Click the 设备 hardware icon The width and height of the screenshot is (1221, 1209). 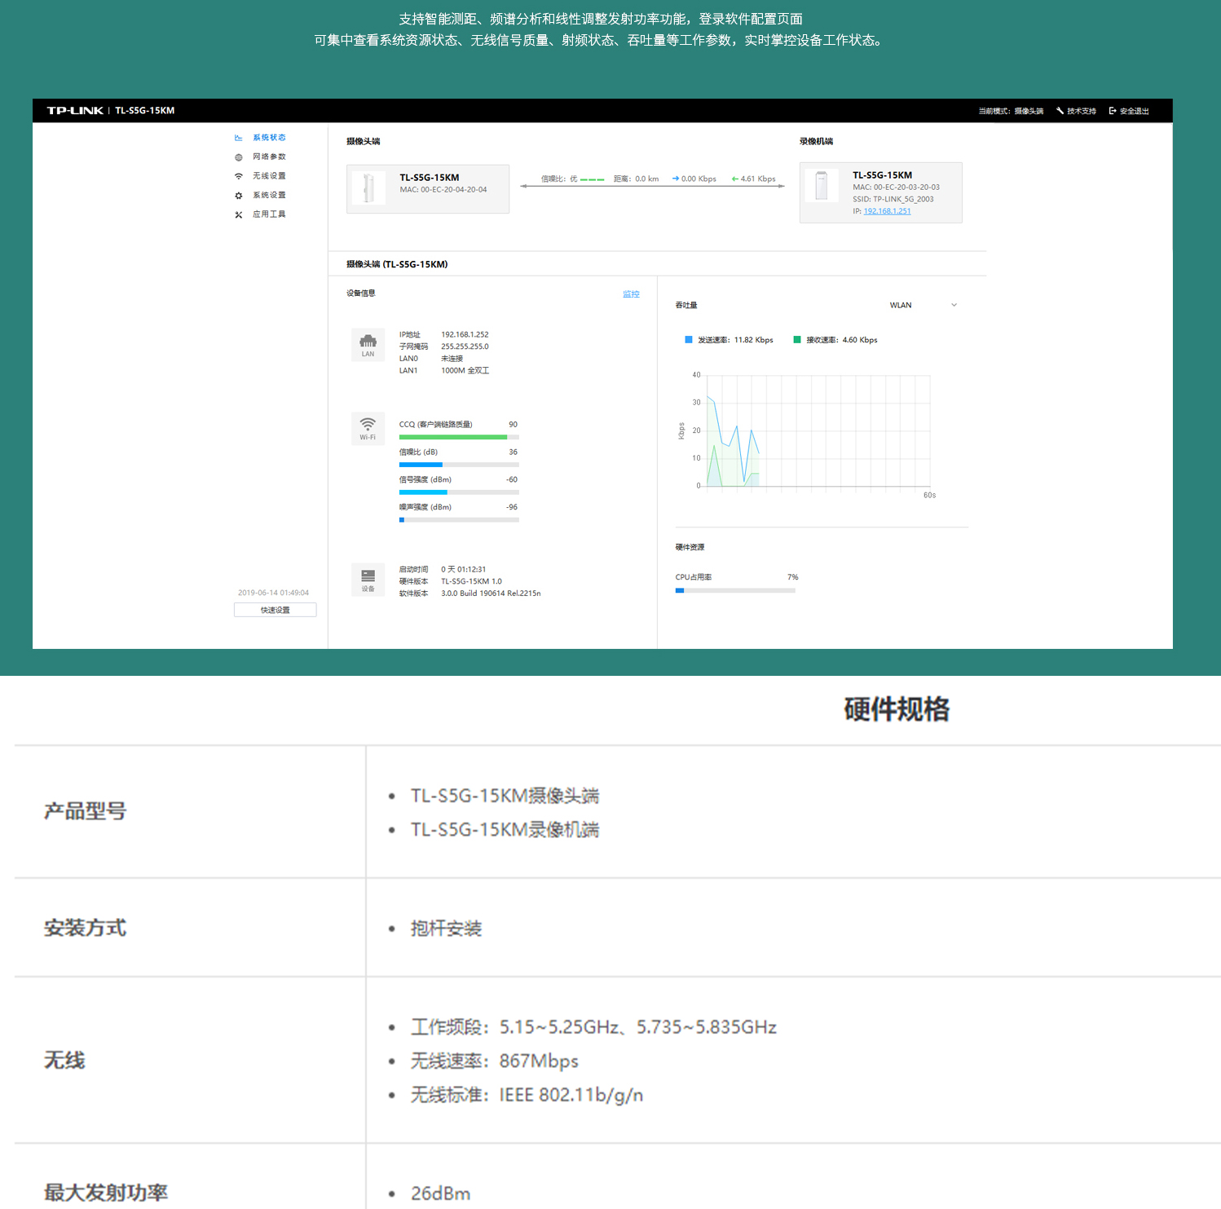[x=368, y=580]
